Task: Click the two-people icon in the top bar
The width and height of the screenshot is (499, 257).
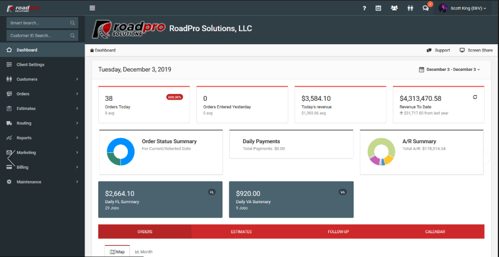Action: click(410, 8)
